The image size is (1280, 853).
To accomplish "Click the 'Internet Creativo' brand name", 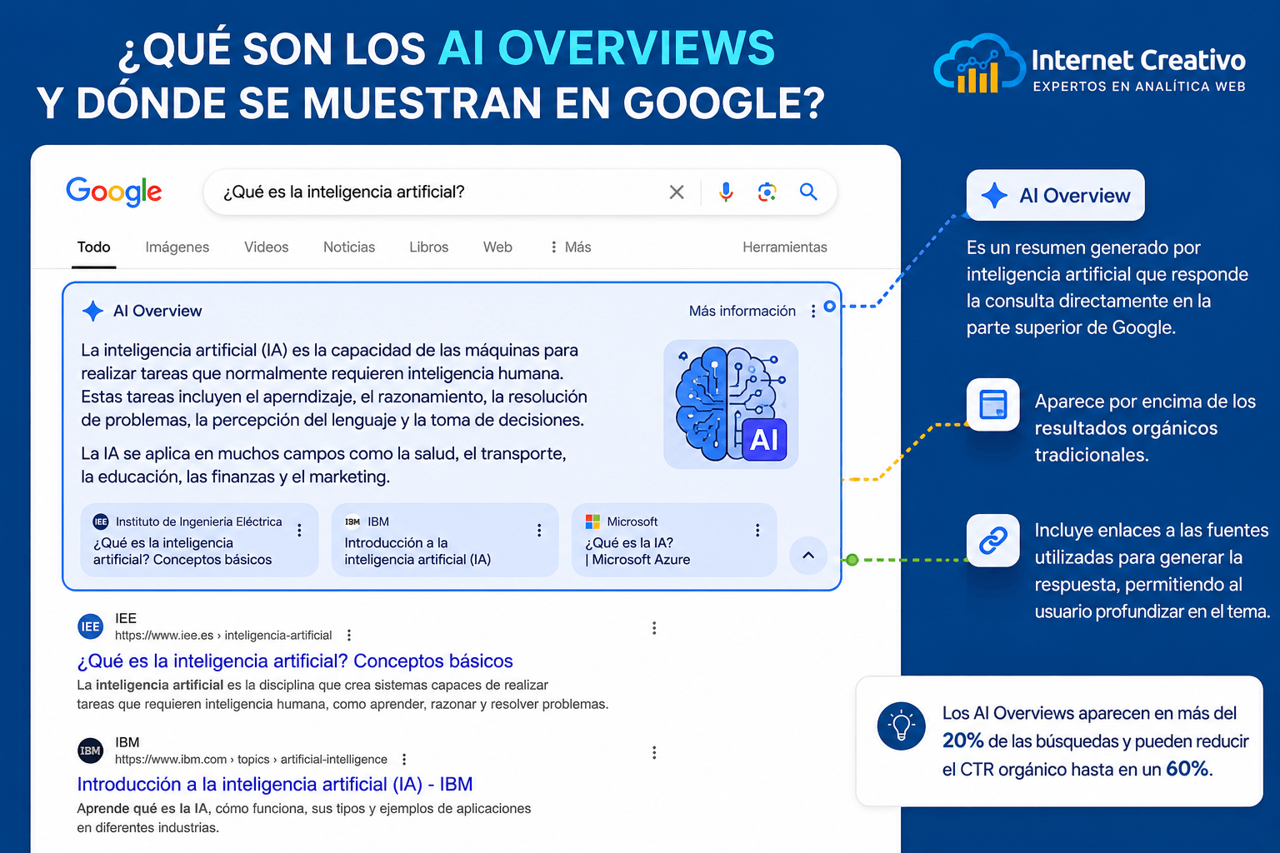I will [x=1138, y=60].
